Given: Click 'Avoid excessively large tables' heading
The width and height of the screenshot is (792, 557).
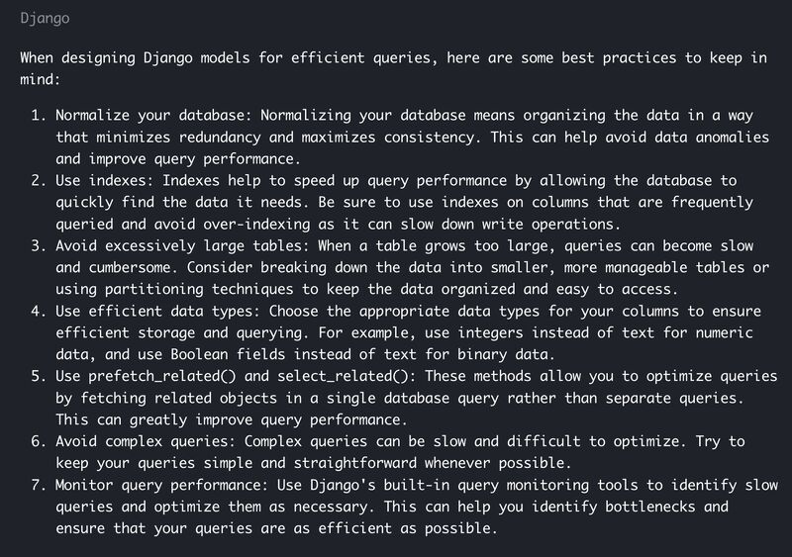Looking at the screenshot, I should 182,246.
